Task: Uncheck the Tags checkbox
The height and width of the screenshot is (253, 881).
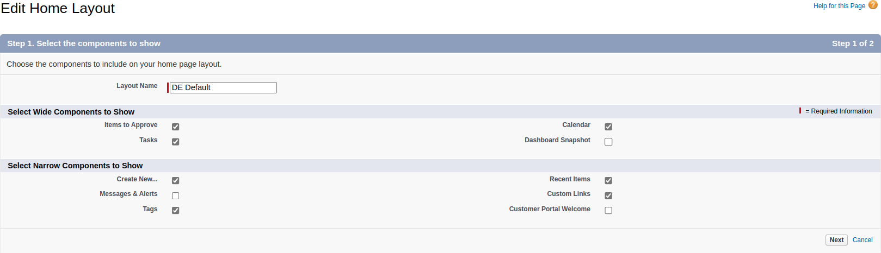Action: (175, 210)
